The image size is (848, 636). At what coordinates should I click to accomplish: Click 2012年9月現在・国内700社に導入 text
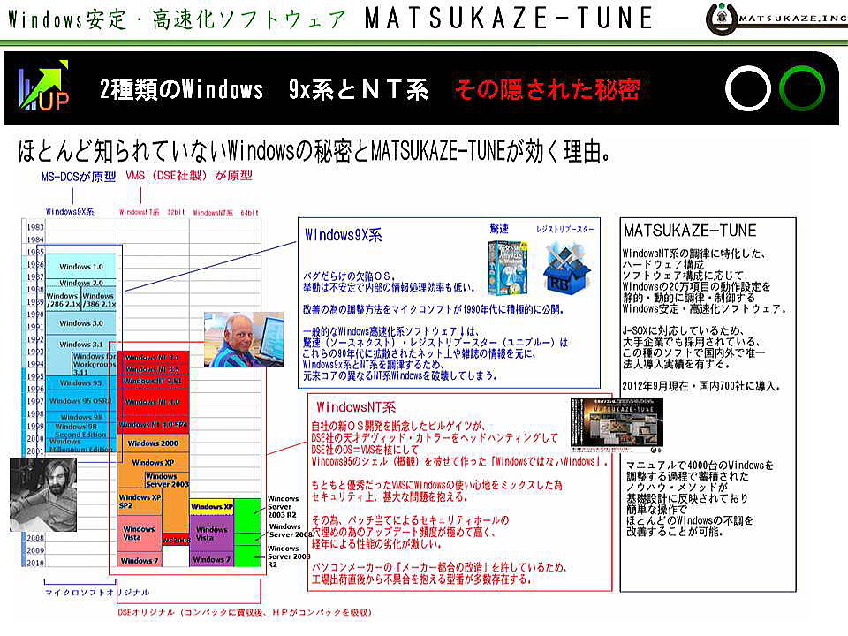pyautogui.click(x=700, y=386)
